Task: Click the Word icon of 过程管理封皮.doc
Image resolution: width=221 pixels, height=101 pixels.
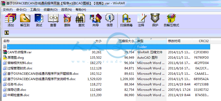Action: tap(5, 68)
